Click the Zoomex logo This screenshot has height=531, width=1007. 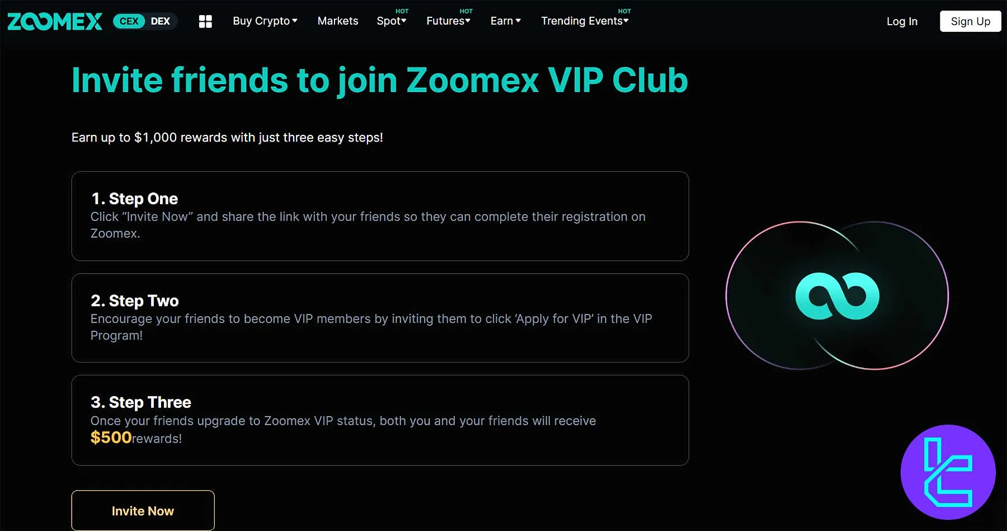(54, 21)
